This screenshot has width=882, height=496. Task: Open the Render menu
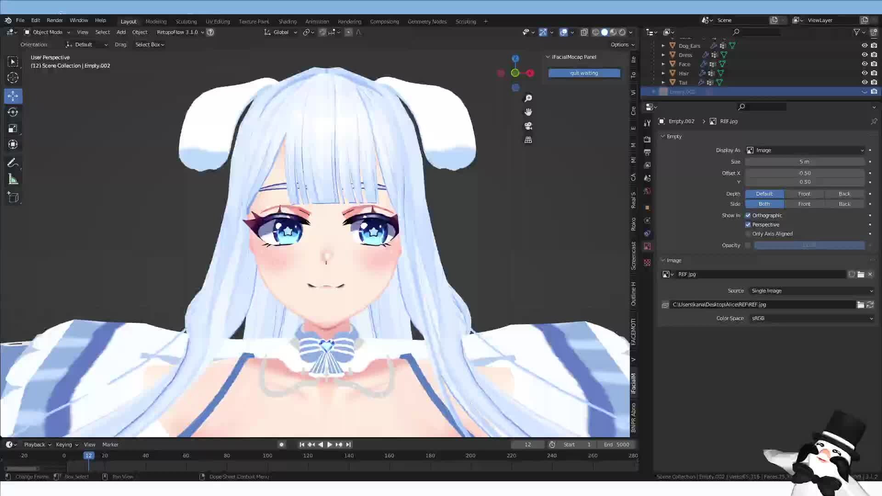coord(55,20)
